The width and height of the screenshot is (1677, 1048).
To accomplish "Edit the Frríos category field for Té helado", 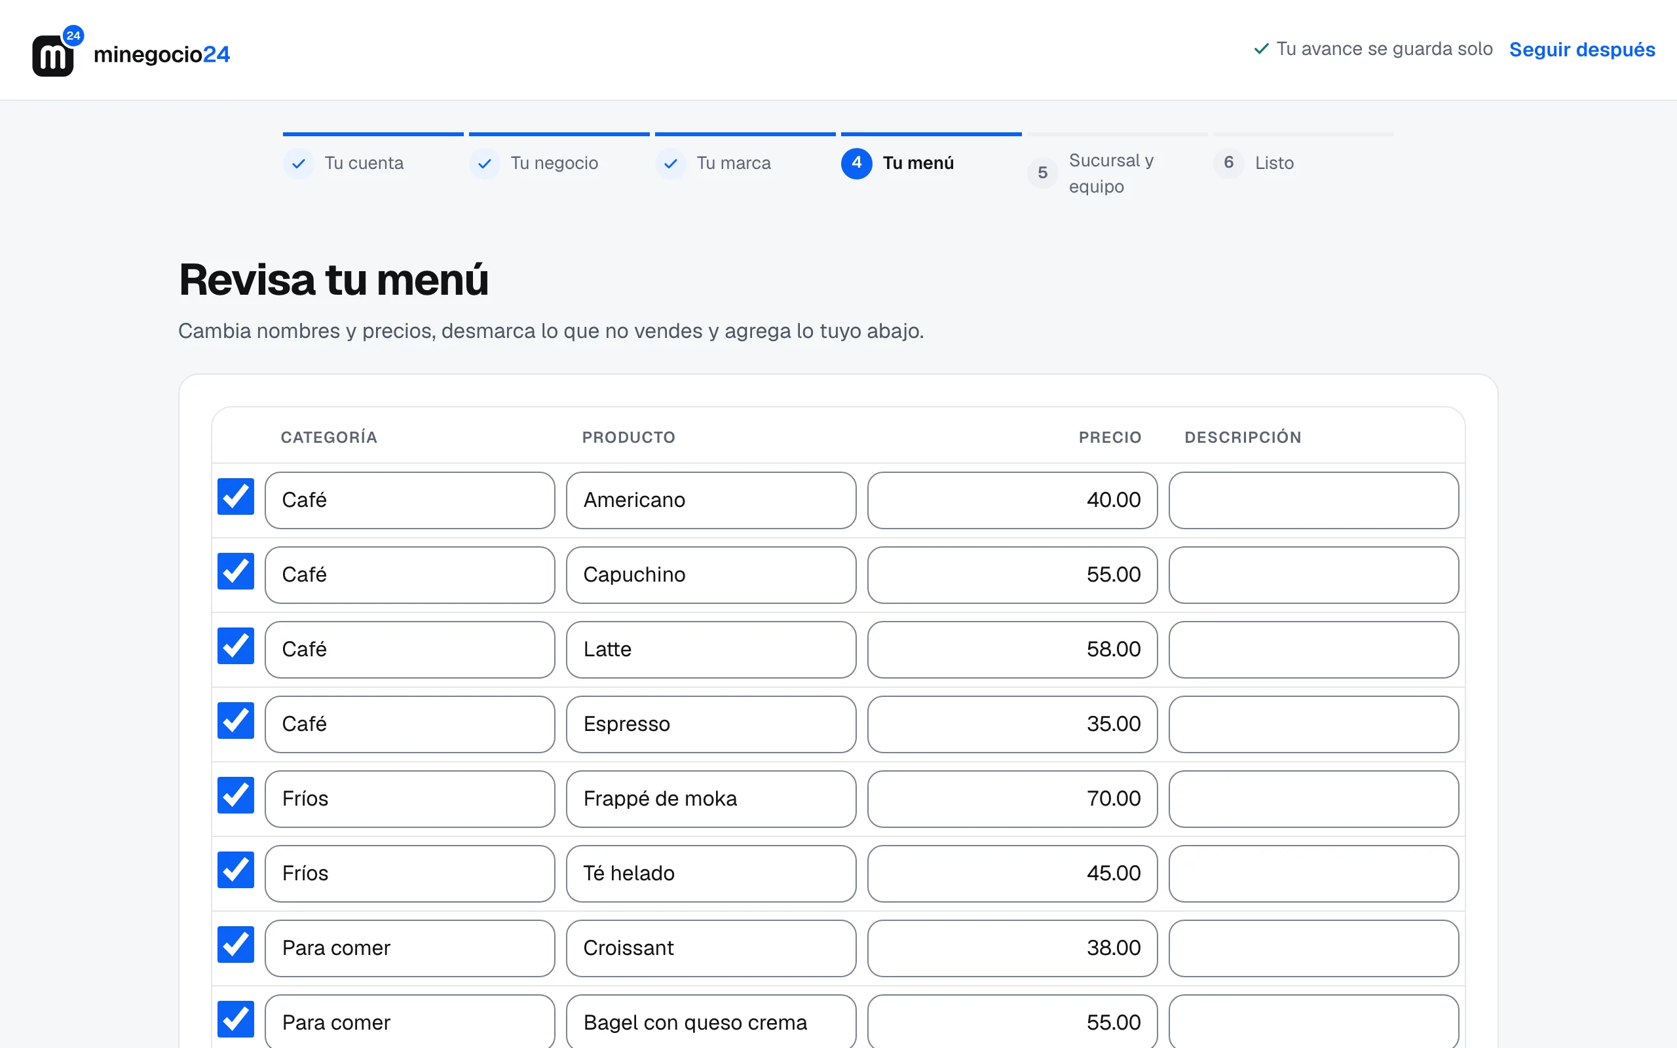I will [x=409, y=874].
